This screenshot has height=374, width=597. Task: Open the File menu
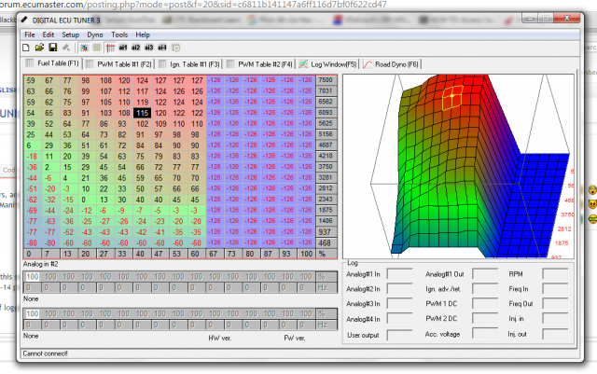(x=30, y=35)
